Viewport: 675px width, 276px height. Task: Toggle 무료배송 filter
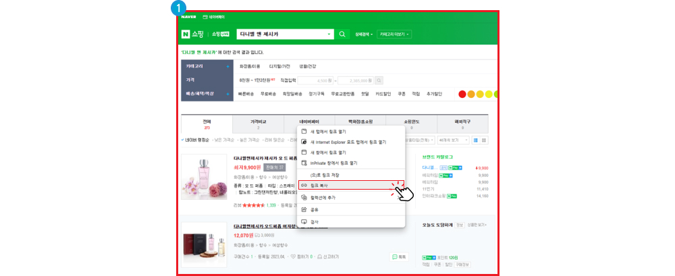point(268,94)
